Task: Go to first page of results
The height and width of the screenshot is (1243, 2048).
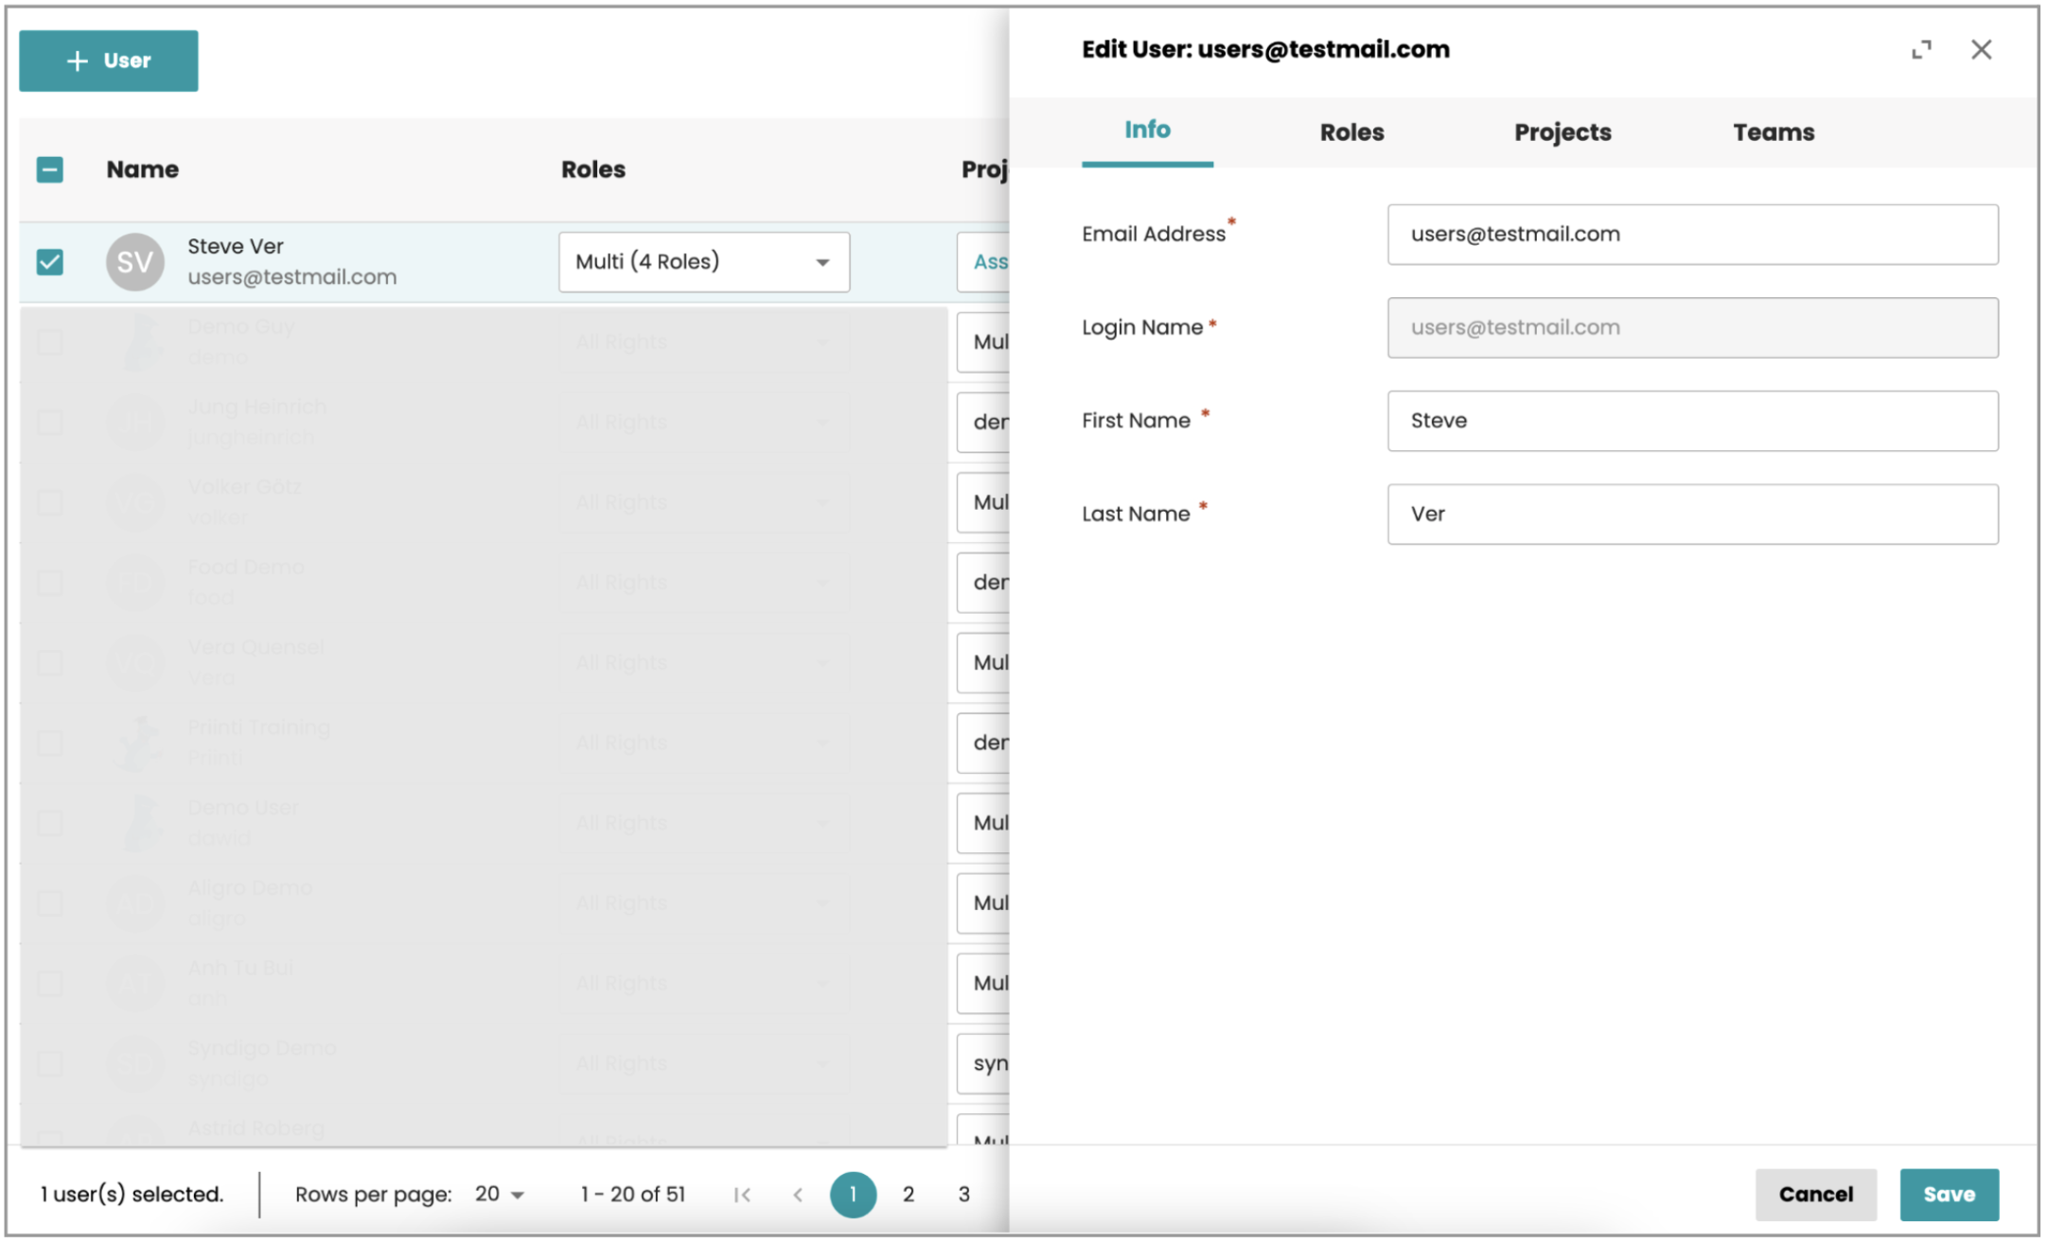Action: click(743, 1195)
